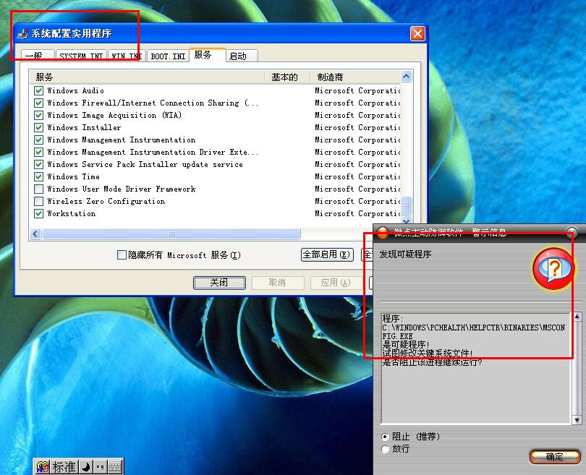This screenshot has width=586, height=475.
Task: Open the 启动 tab
Action: click(x=237, y=56)
